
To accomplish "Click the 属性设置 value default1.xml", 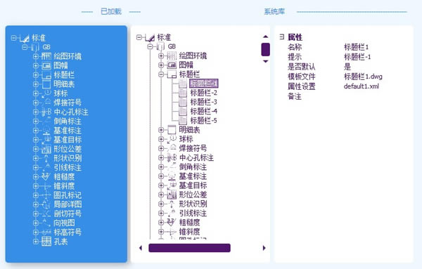I will [x=362, y=86].
